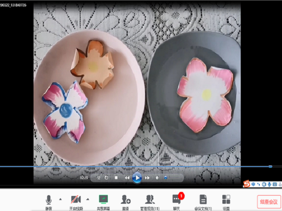The height and width of the screenshot is (211, 282).
Task: Click the Sogou input method S logo
Action: [247, 184]
